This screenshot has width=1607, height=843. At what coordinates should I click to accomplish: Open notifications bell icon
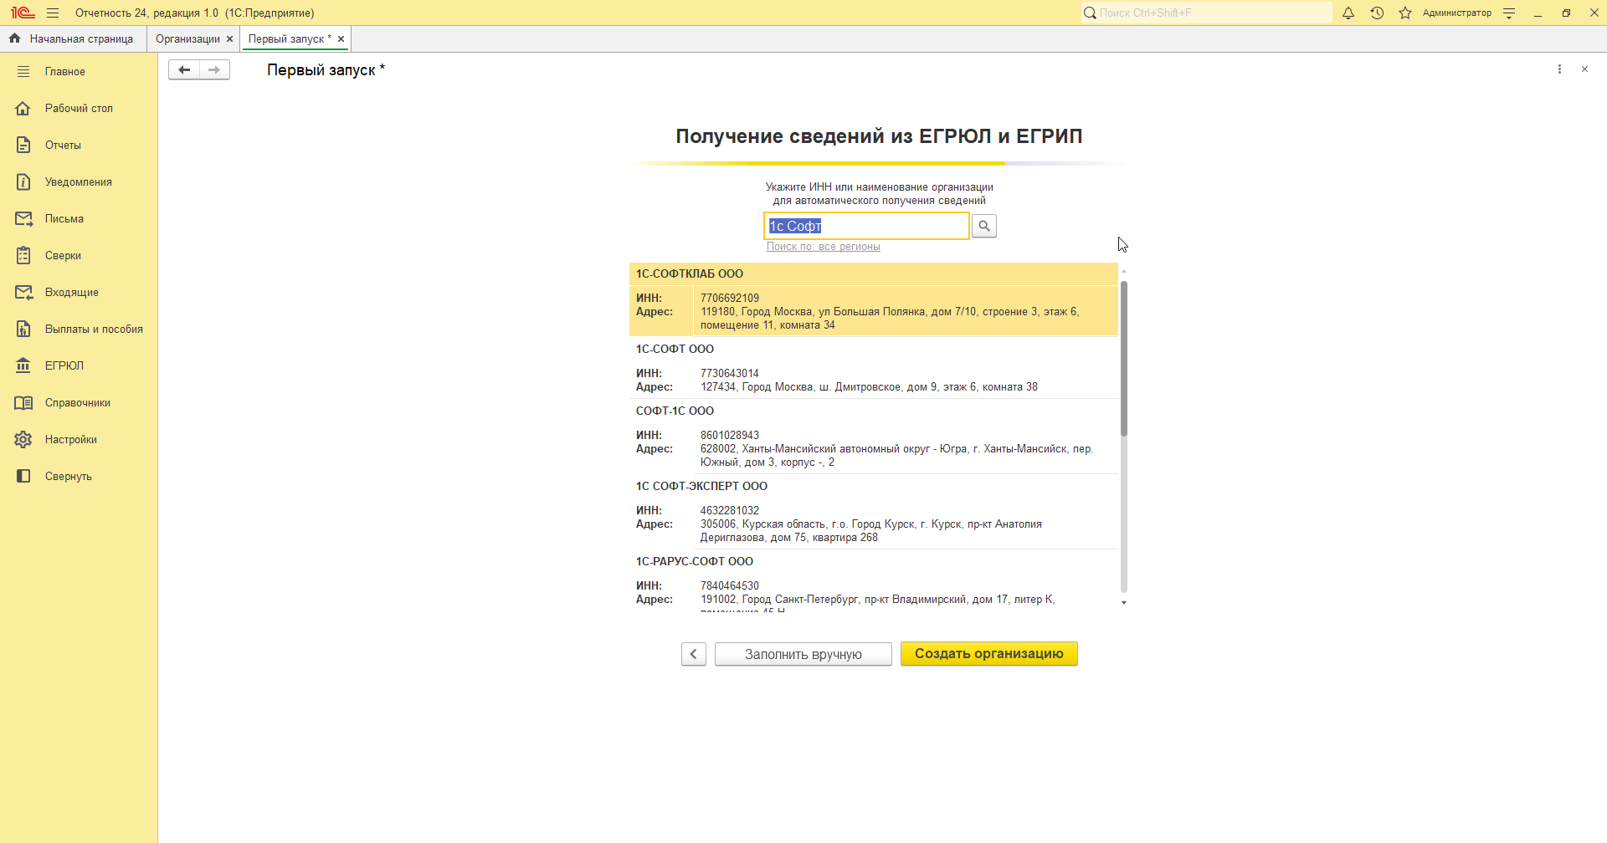point(1348,13)
